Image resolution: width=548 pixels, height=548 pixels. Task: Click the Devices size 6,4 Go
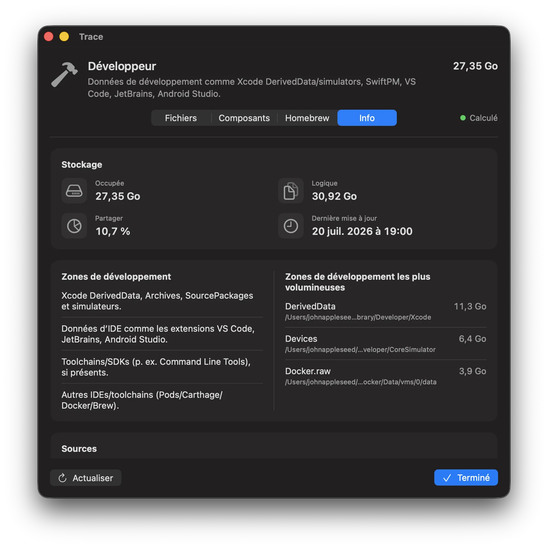pyautogui.click(x=472, y=339)
